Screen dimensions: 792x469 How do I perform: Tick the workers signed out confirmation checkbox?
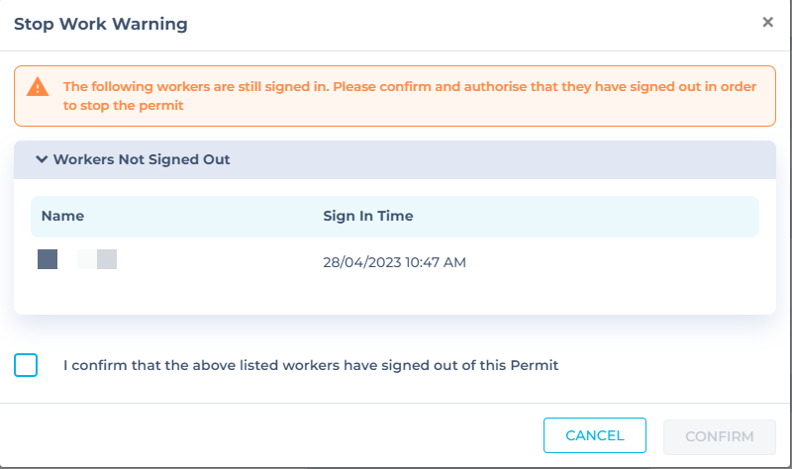coord(27,365)
